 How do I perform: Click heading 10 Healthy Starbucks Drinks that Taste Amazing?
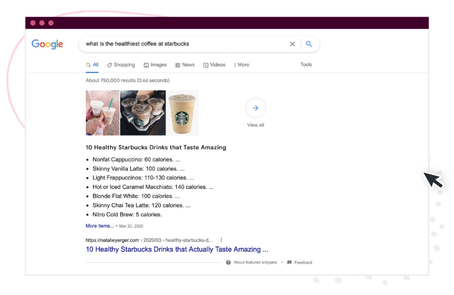tap(156, 147)
